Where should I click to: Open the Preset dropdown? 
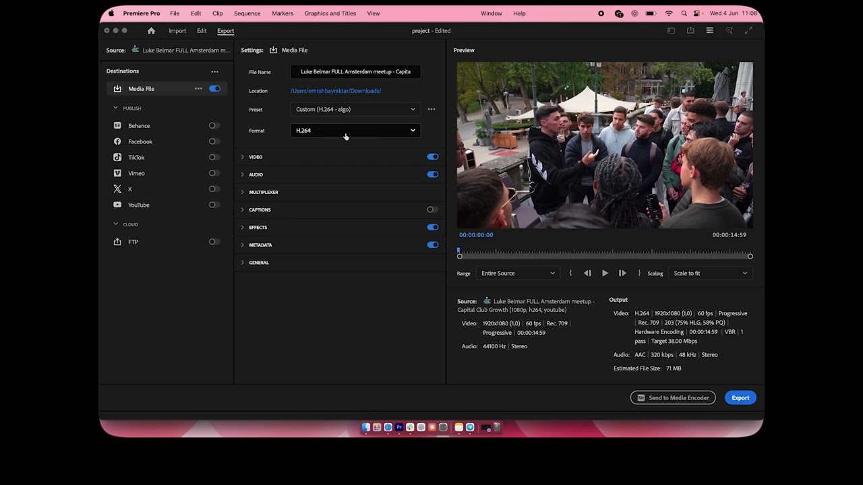coord(355,109)
